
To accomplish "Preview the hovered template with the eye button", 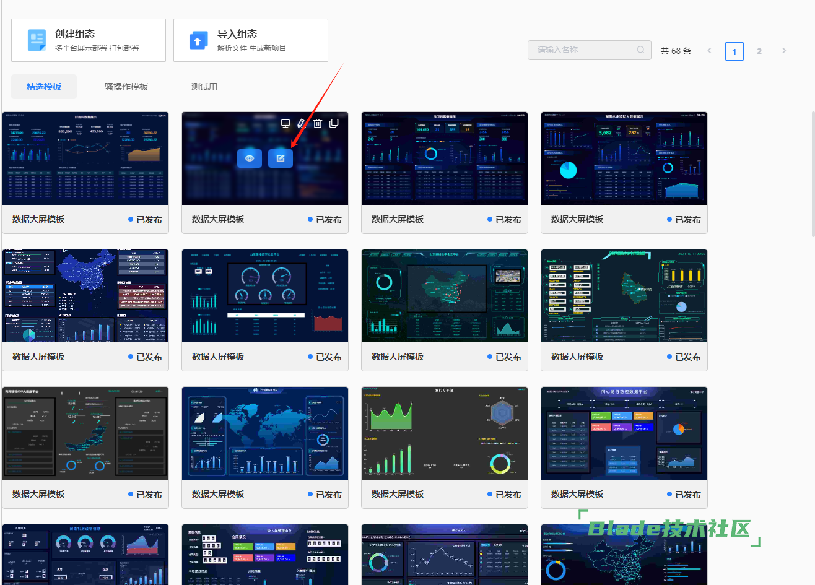I will click(x=250, y=158).
